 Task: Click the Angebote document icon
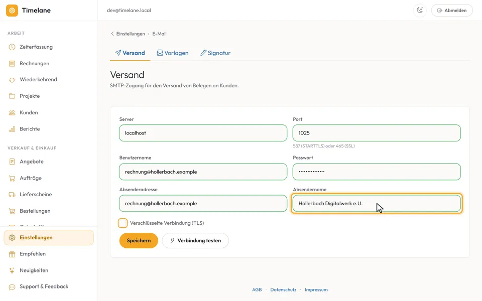pos(12,162)
